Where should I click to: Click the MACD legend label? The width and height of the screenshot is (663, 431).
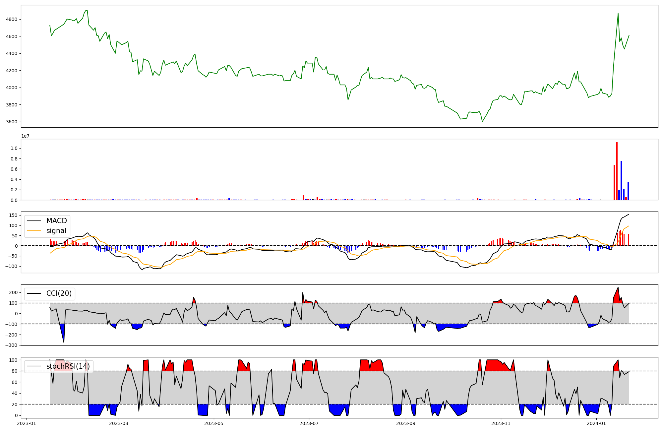[x=56, y=221]
